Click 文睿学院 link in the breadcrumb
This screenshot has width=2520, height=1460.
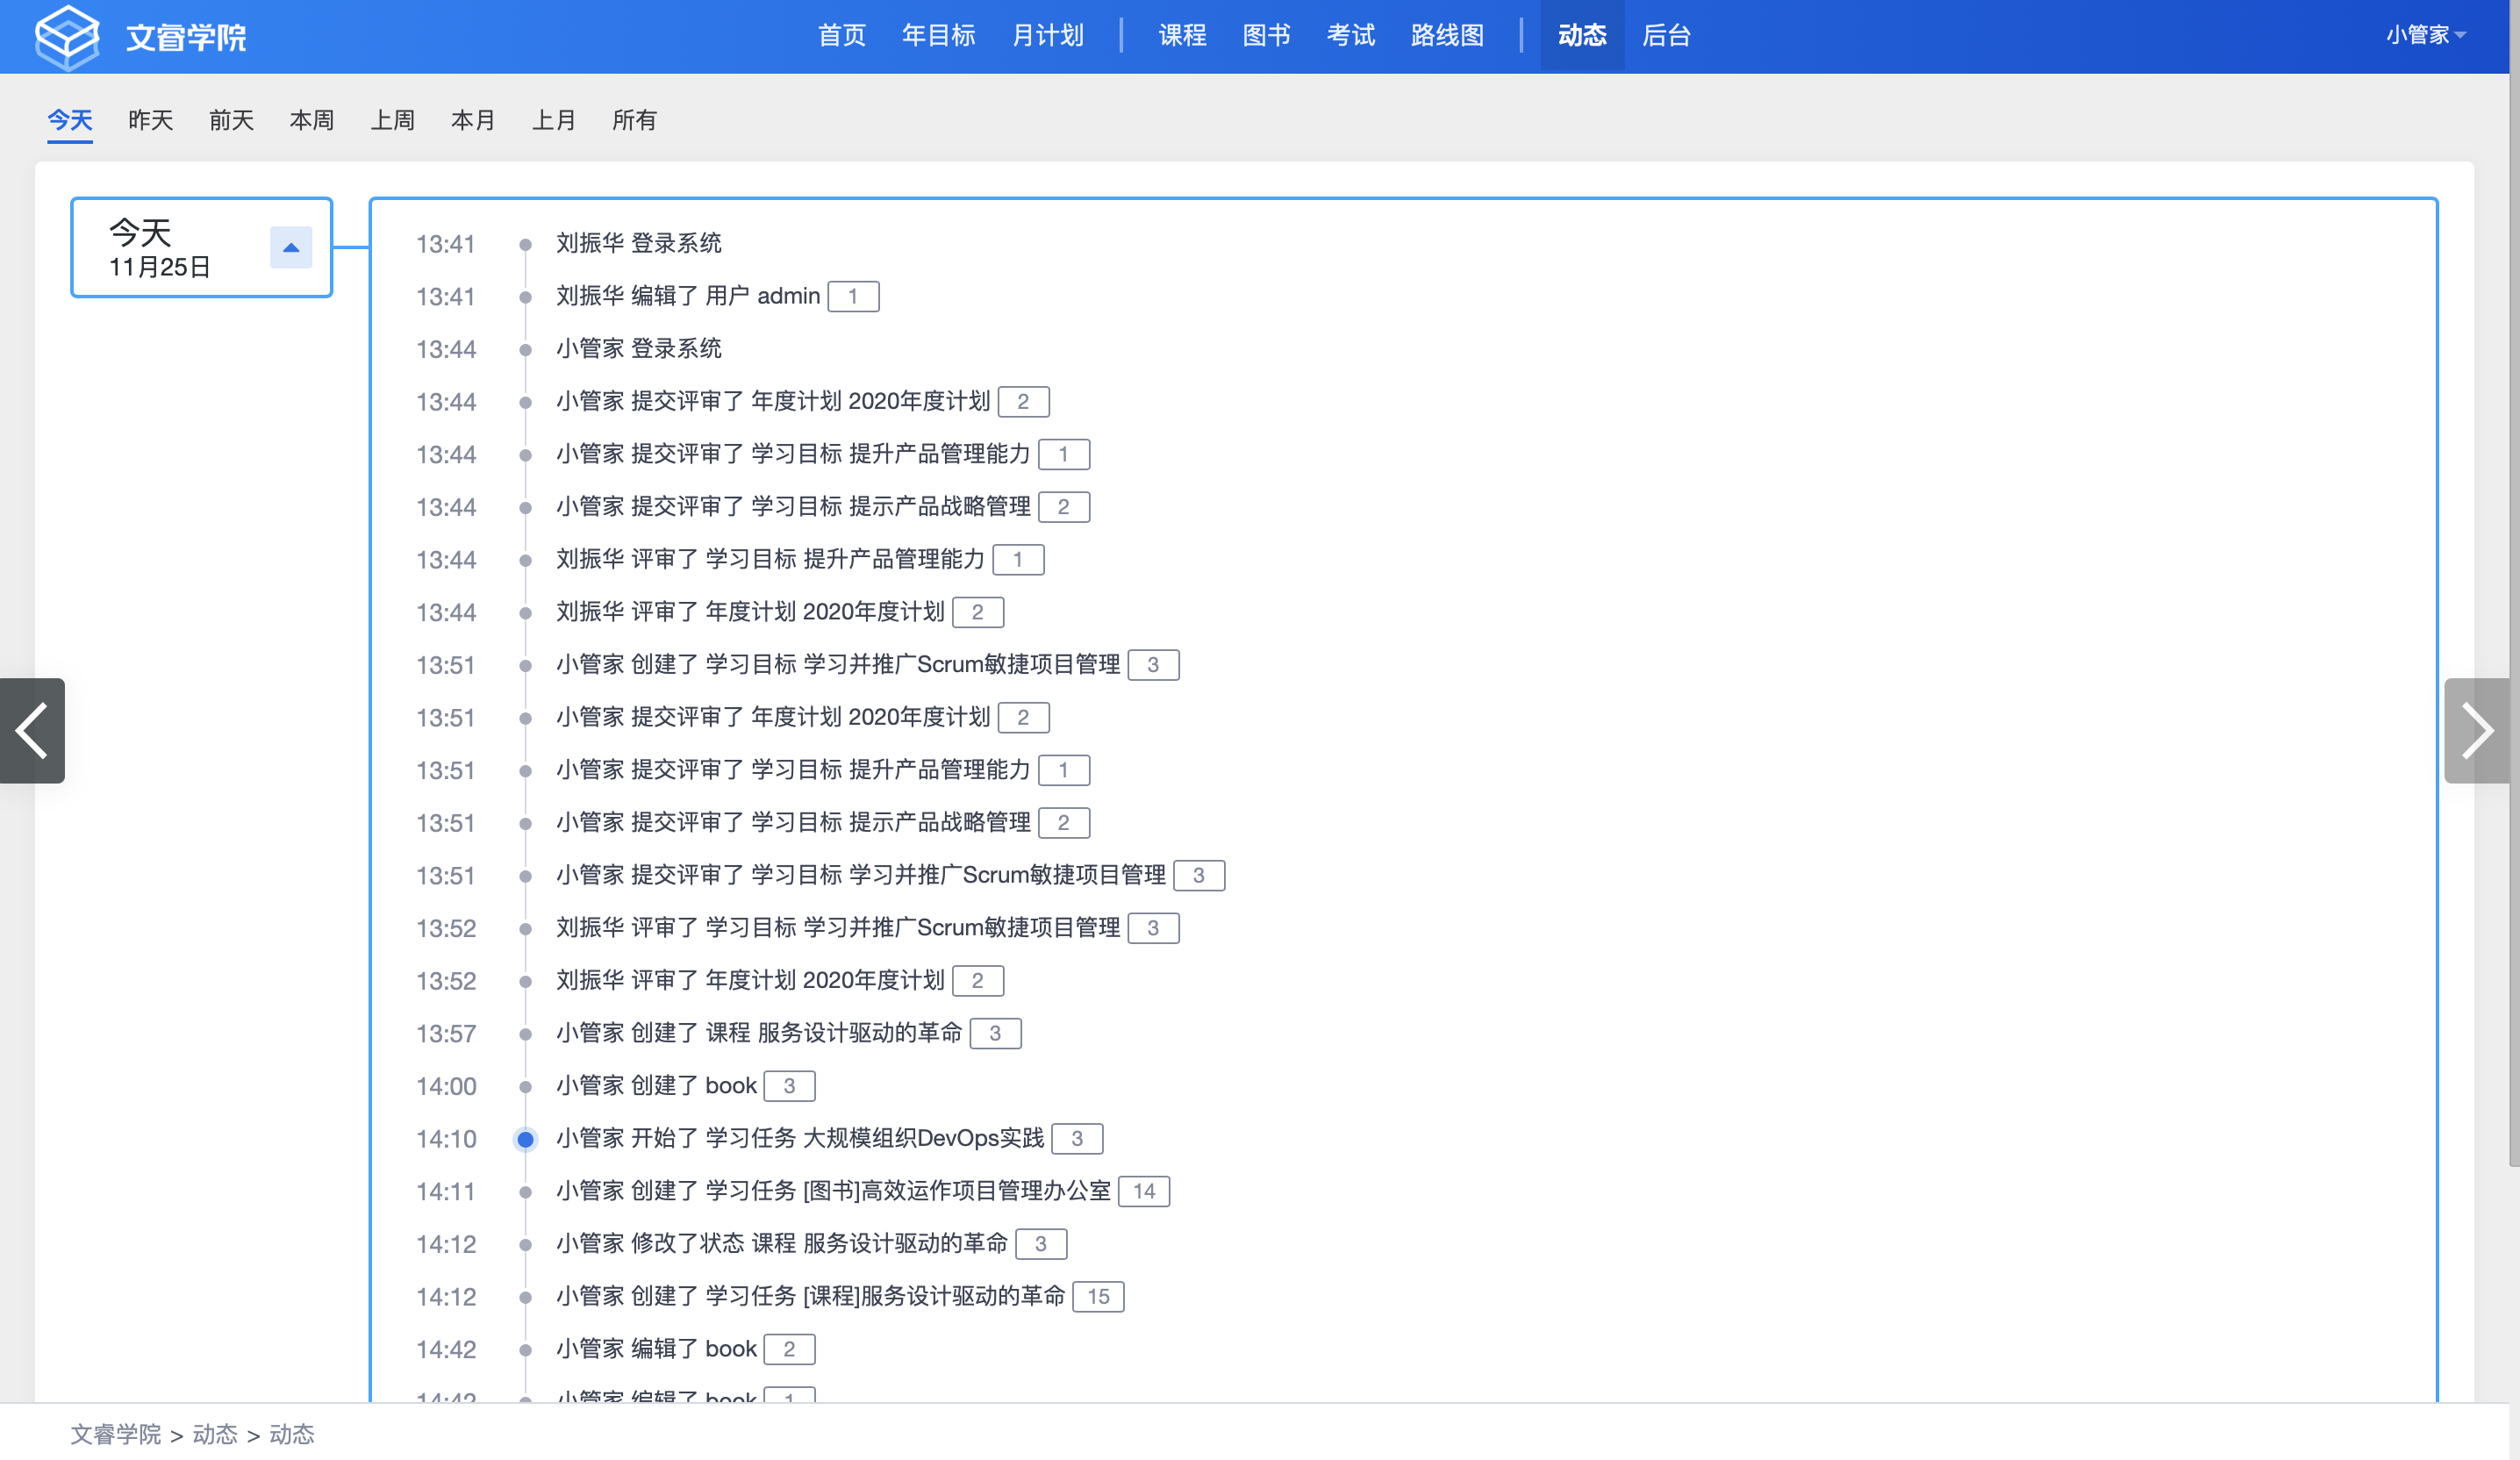tap(115, 1434)
